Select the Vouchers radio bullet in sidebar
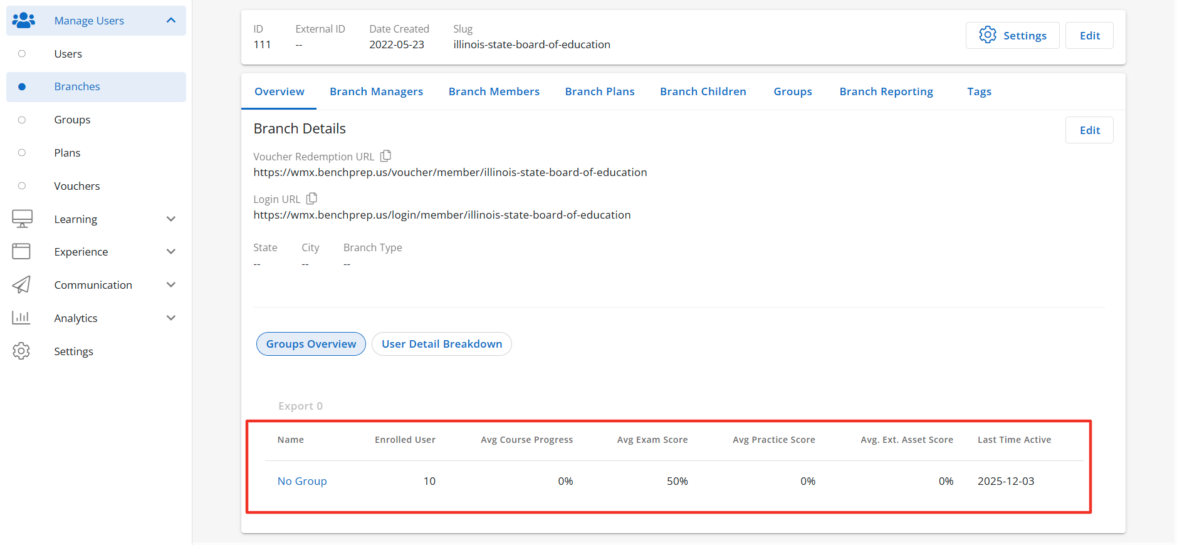Image resolution: width=1177 pixels, height=545 pixels. 22,186
